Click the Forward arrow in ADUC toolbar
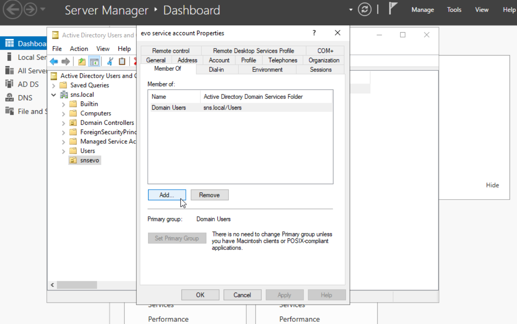The height and width of the screenshot is (324, 517). [66, 61]
